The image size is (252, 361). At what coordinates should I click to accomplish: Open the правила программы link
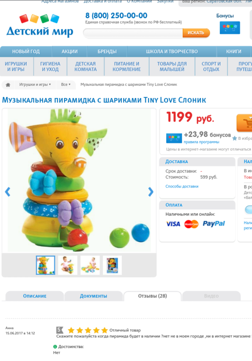[201, 142]
